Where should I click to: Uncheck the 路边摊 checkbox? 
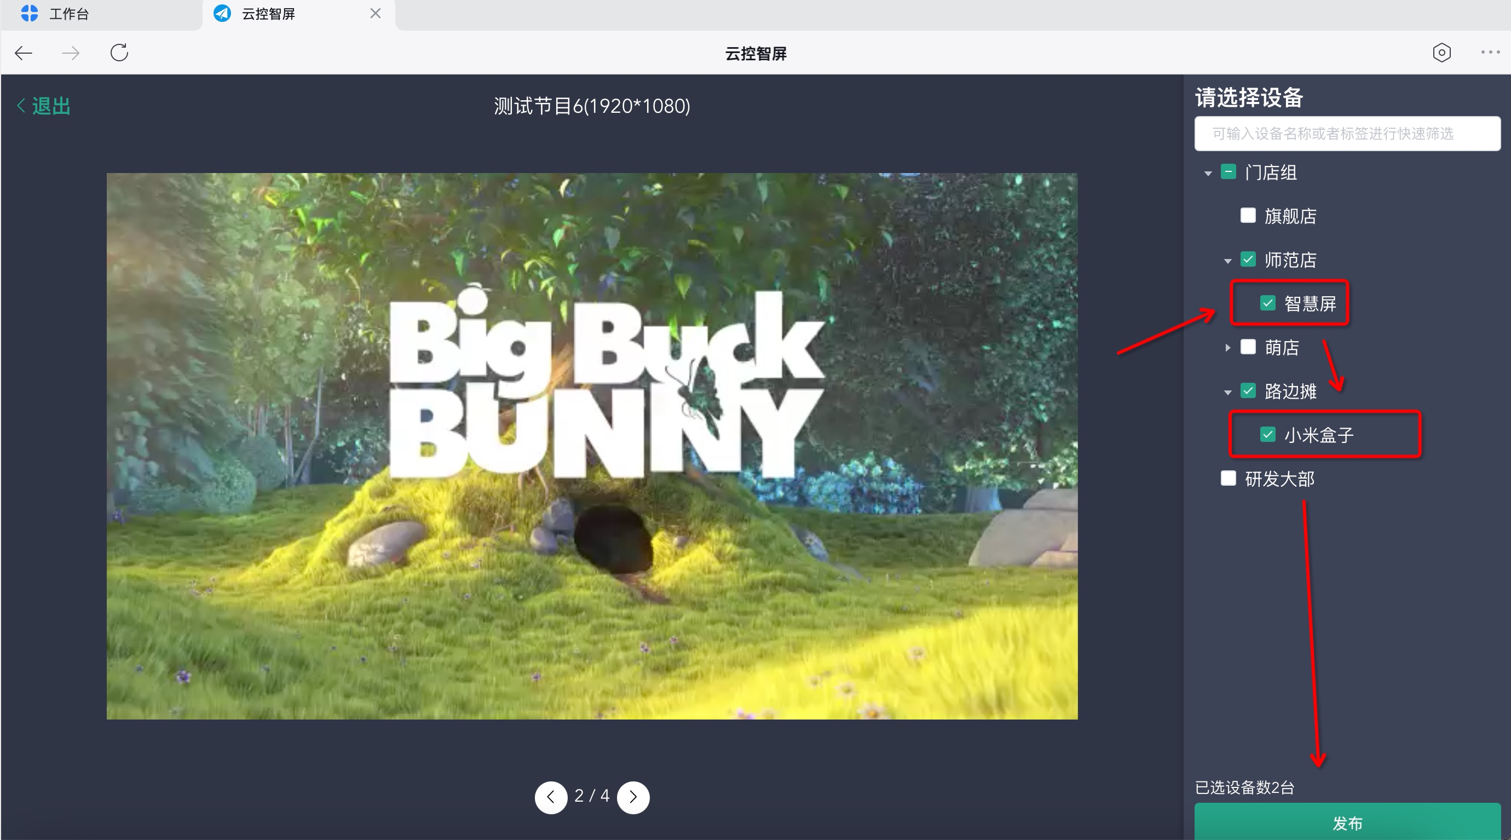pyautogui.click(x=1248, y=390)
